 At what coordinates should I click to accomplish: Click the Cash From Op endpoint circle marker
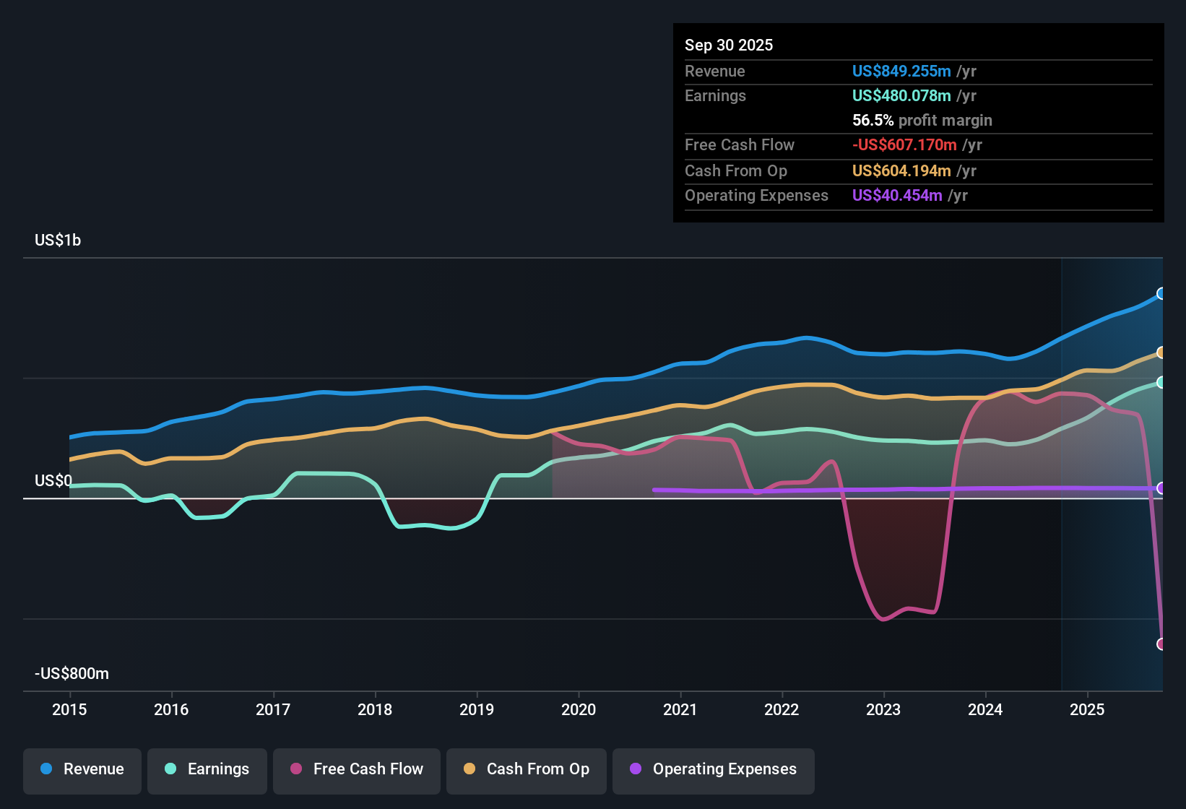tap(1161, 352)
